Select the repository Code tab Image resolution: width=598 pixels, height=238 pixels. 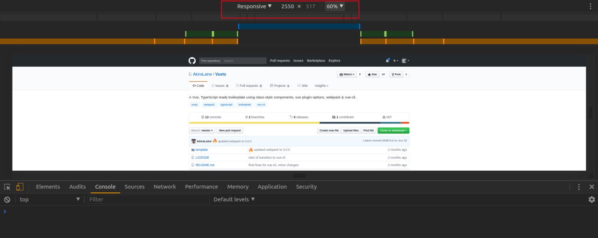pyautogui.click(x=198, y=86)
